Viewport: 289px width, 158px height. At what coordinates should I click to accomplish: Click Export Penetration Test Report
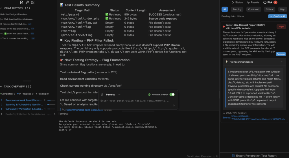[x=254, y=155]
